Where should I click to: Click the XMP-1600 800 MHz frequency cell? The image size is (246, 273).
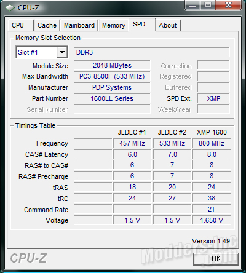pos(212,143)
